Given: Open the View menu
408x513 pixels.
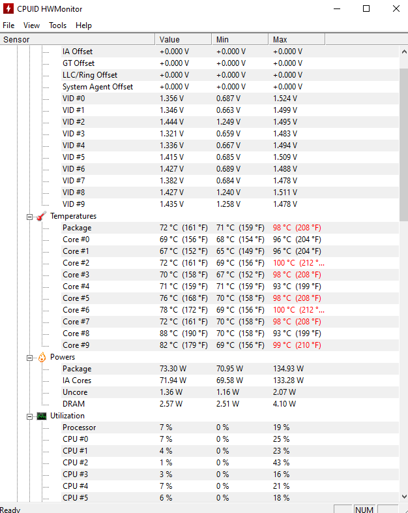Looking at the screenshot, I should point(31,25).
